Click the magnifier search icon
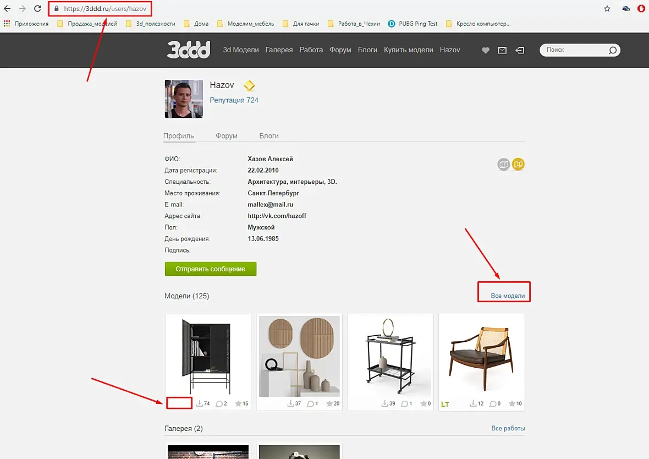 pos(613,50)
